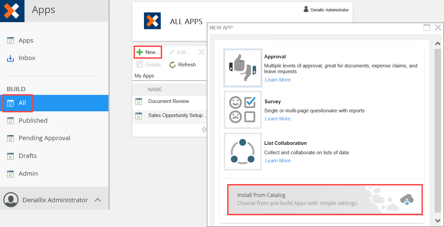This screenshot has width=444, height=227.
Task: Choose the List Collaboration circular icon
Action: [x=243, y=152]
